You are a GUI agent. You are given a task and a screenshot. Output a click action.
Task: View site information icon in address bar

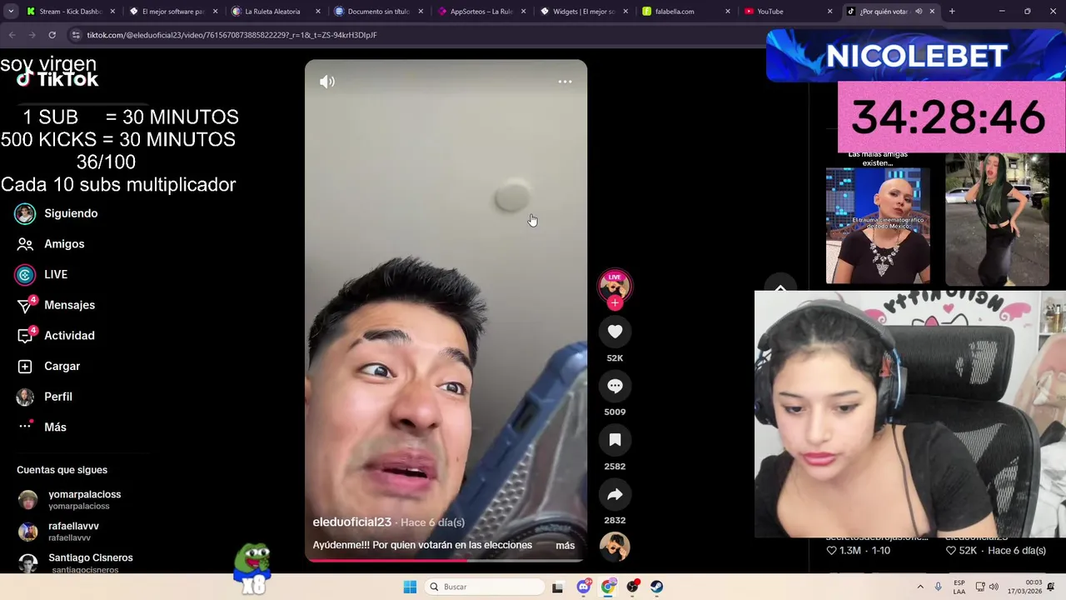pyautogui.click(x=76, y=35)
